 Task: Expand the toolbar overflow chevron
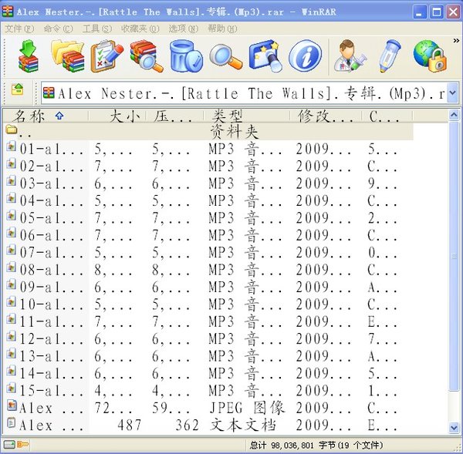tap(456, 41)
